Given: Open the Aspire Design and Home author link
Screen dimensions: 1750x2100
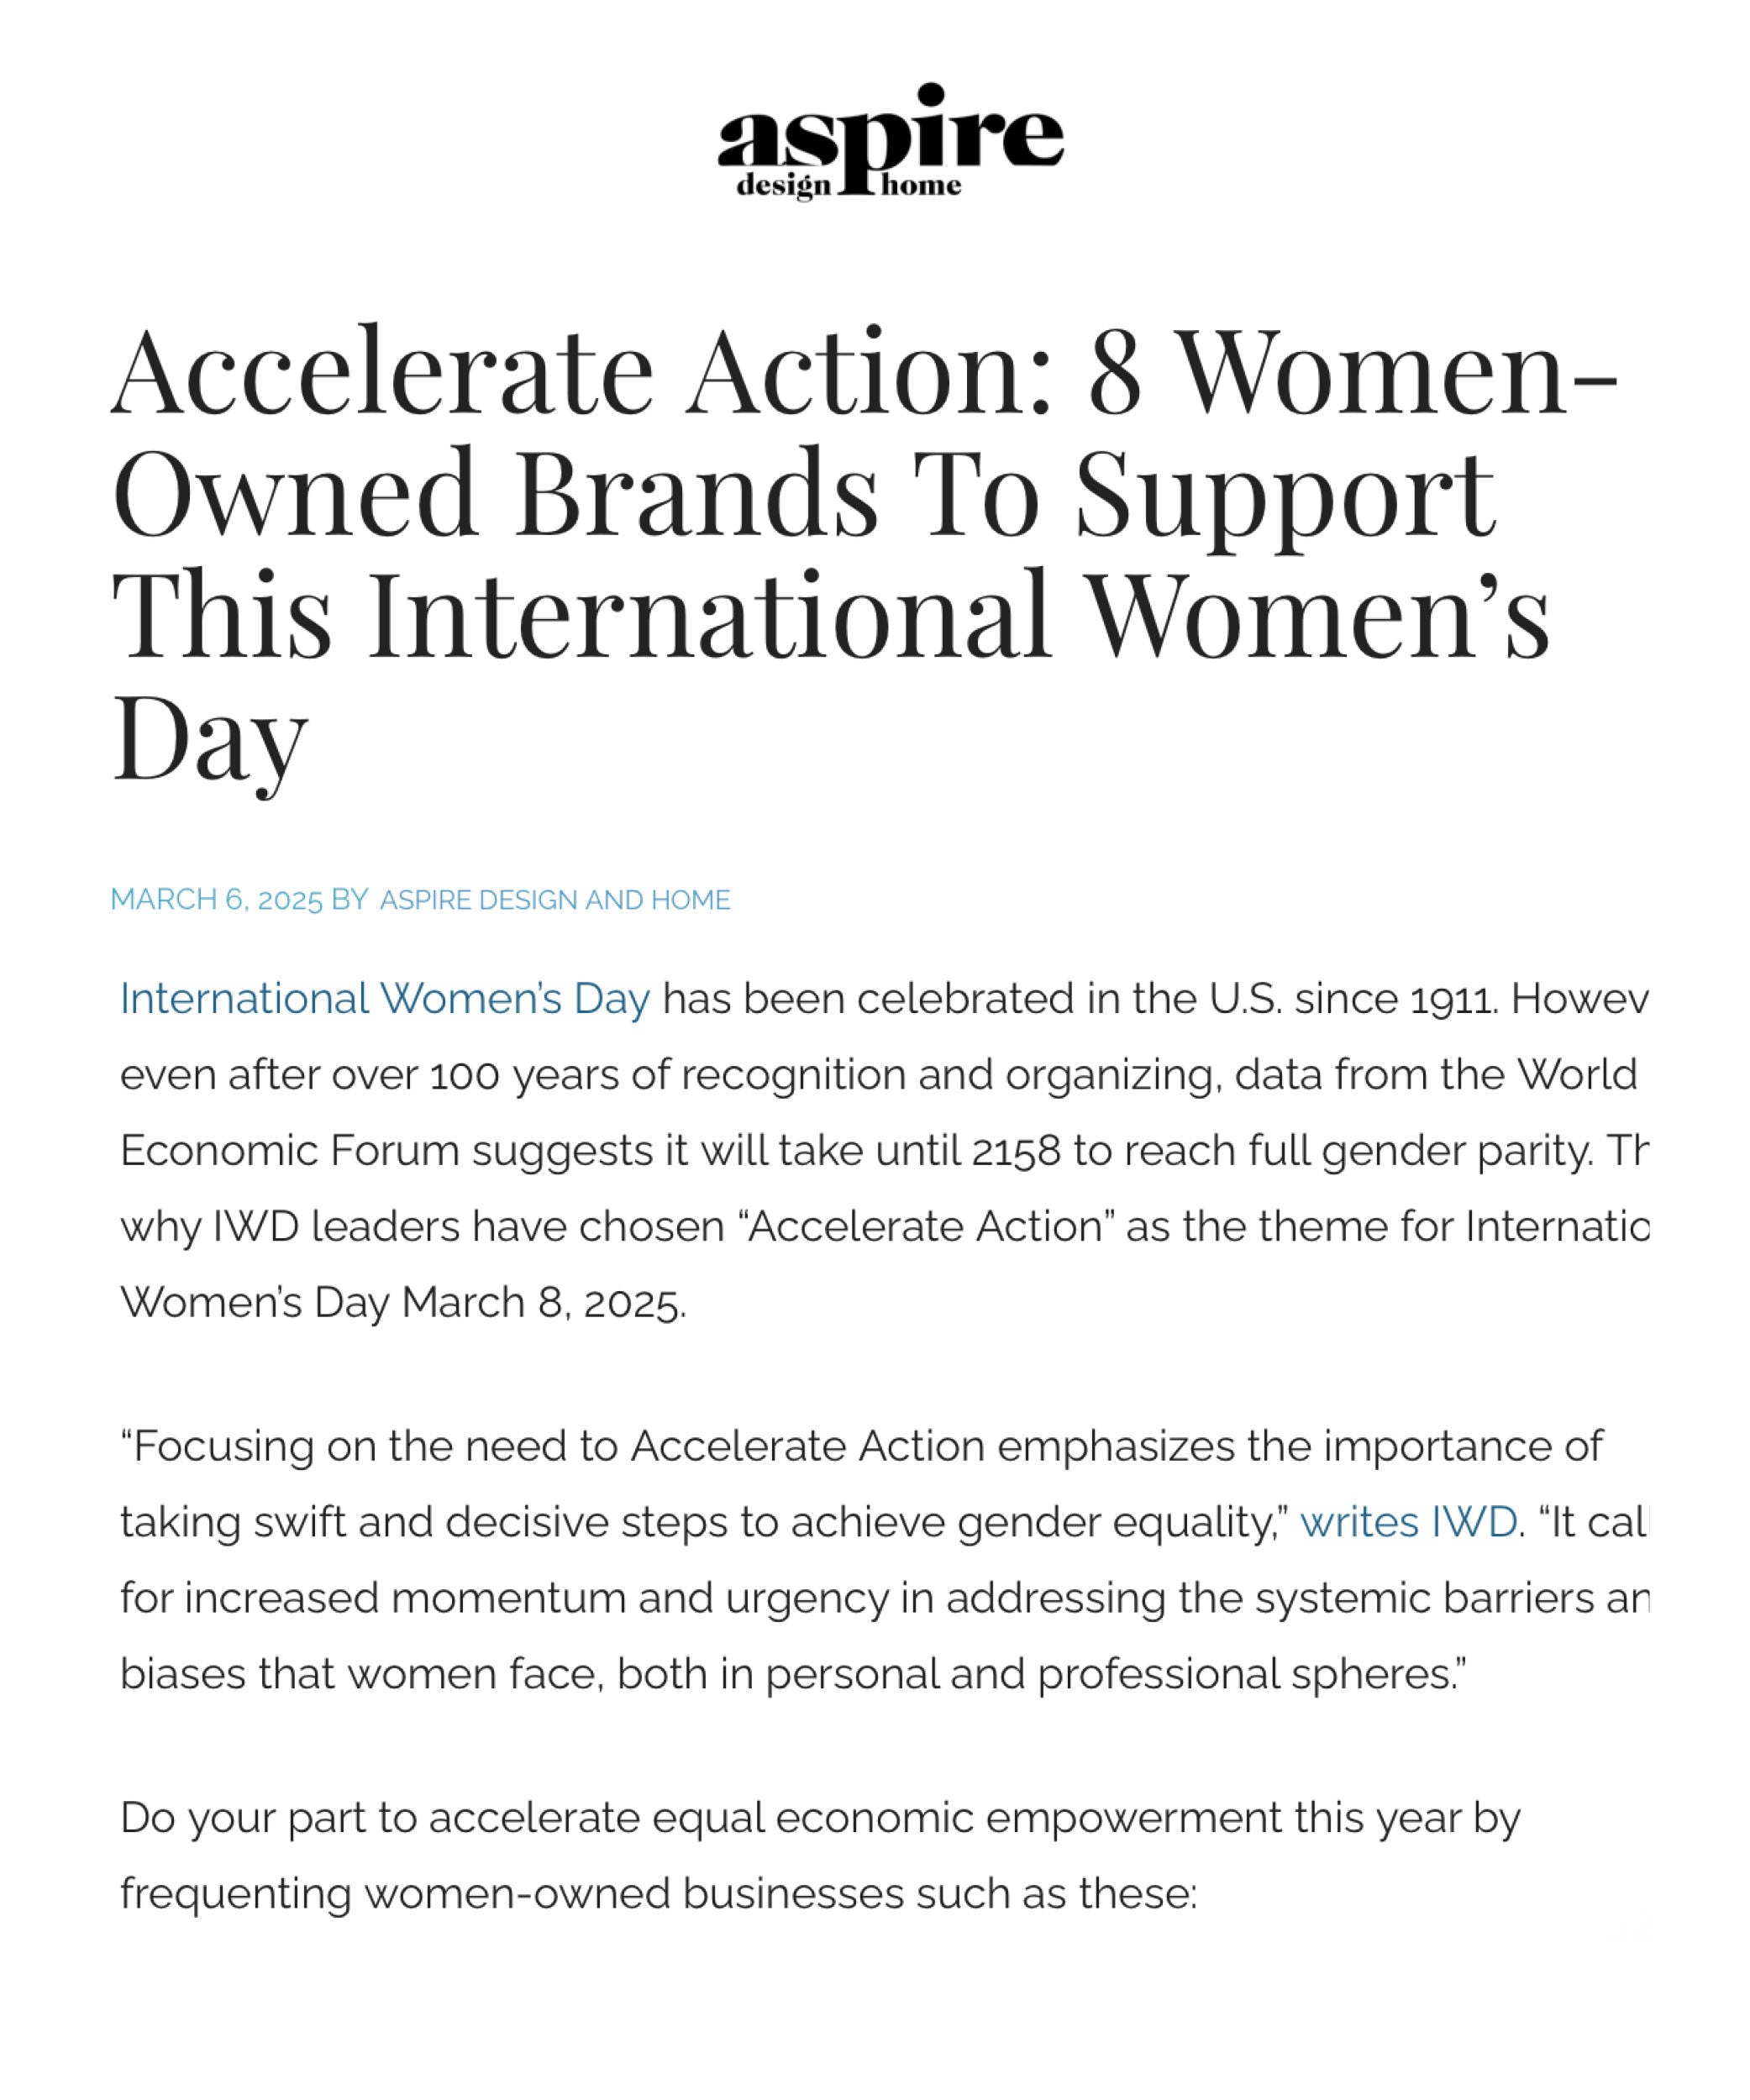Looking at the screenshot, I should click(555, 900).
